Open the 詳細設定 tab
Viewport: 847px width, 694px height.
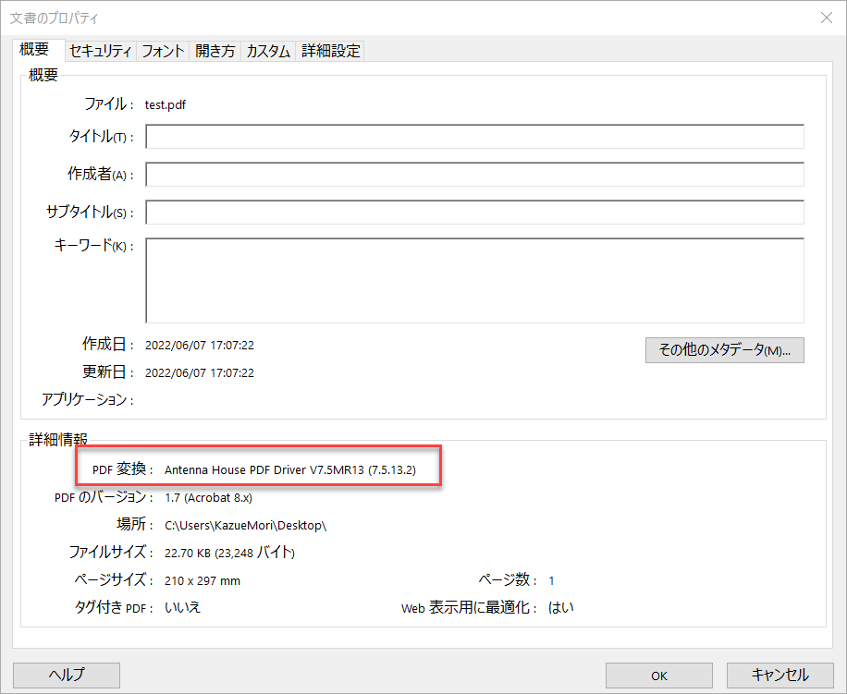(329, 51)
